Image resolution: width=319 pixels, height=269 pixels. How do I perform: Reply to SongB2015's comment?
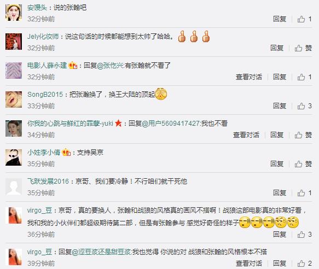click(x=280, y=106)
